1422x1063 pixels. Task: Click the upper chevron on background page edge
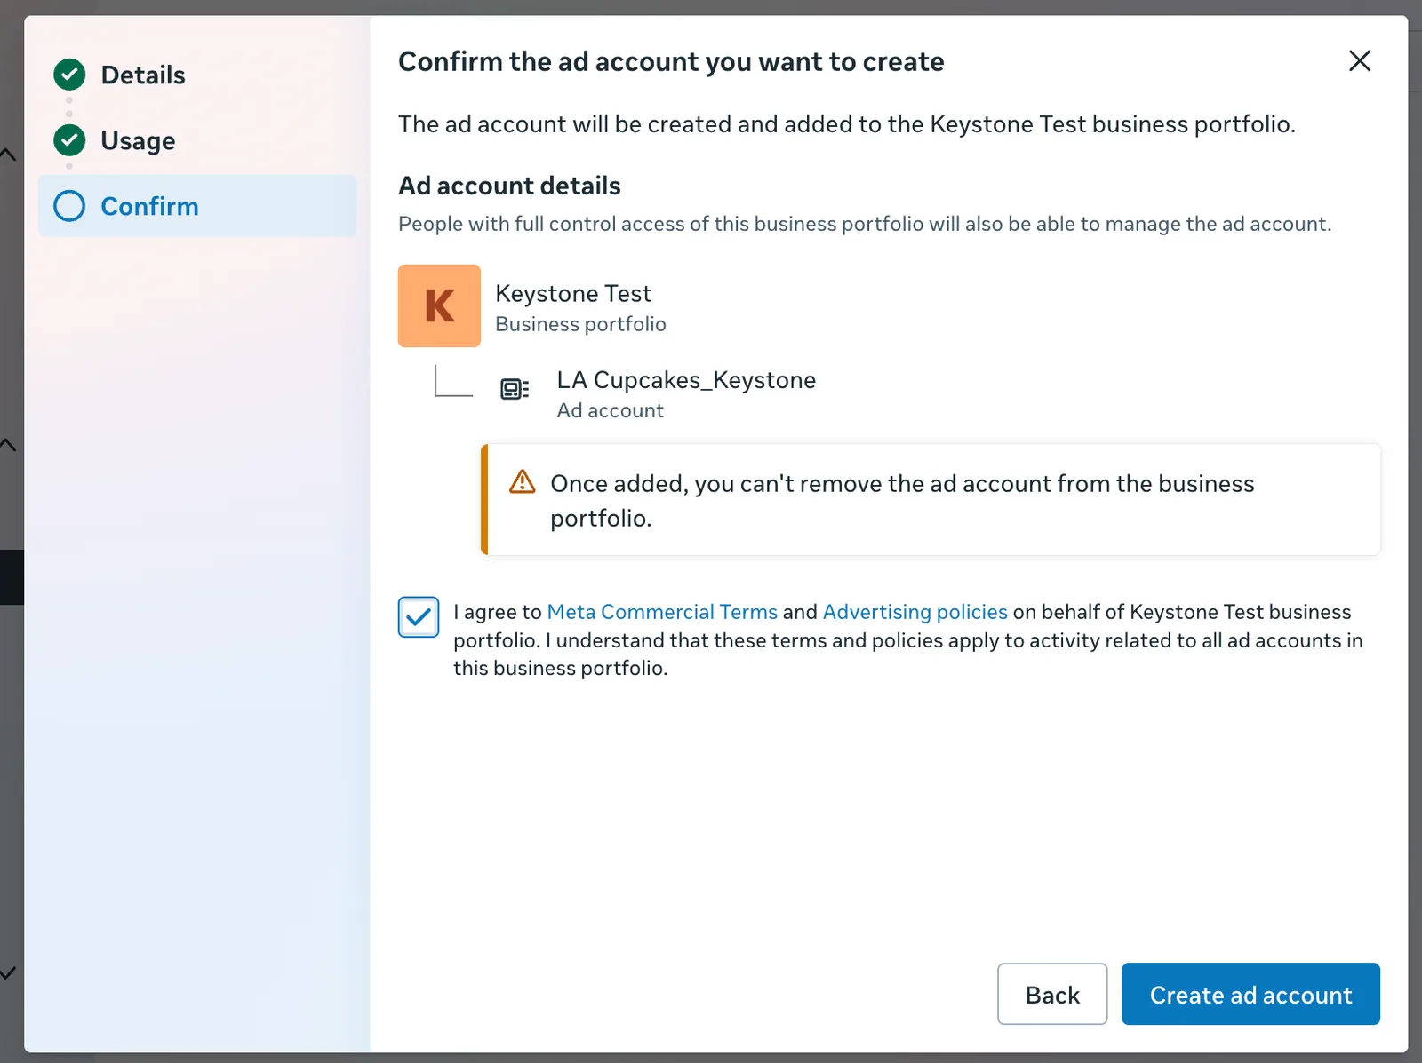[x=8, y=155]
